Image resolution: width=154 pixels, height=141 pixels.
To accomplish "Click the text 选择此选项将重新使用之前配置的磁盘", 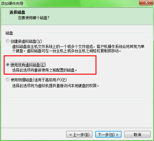I will point(44,70).
